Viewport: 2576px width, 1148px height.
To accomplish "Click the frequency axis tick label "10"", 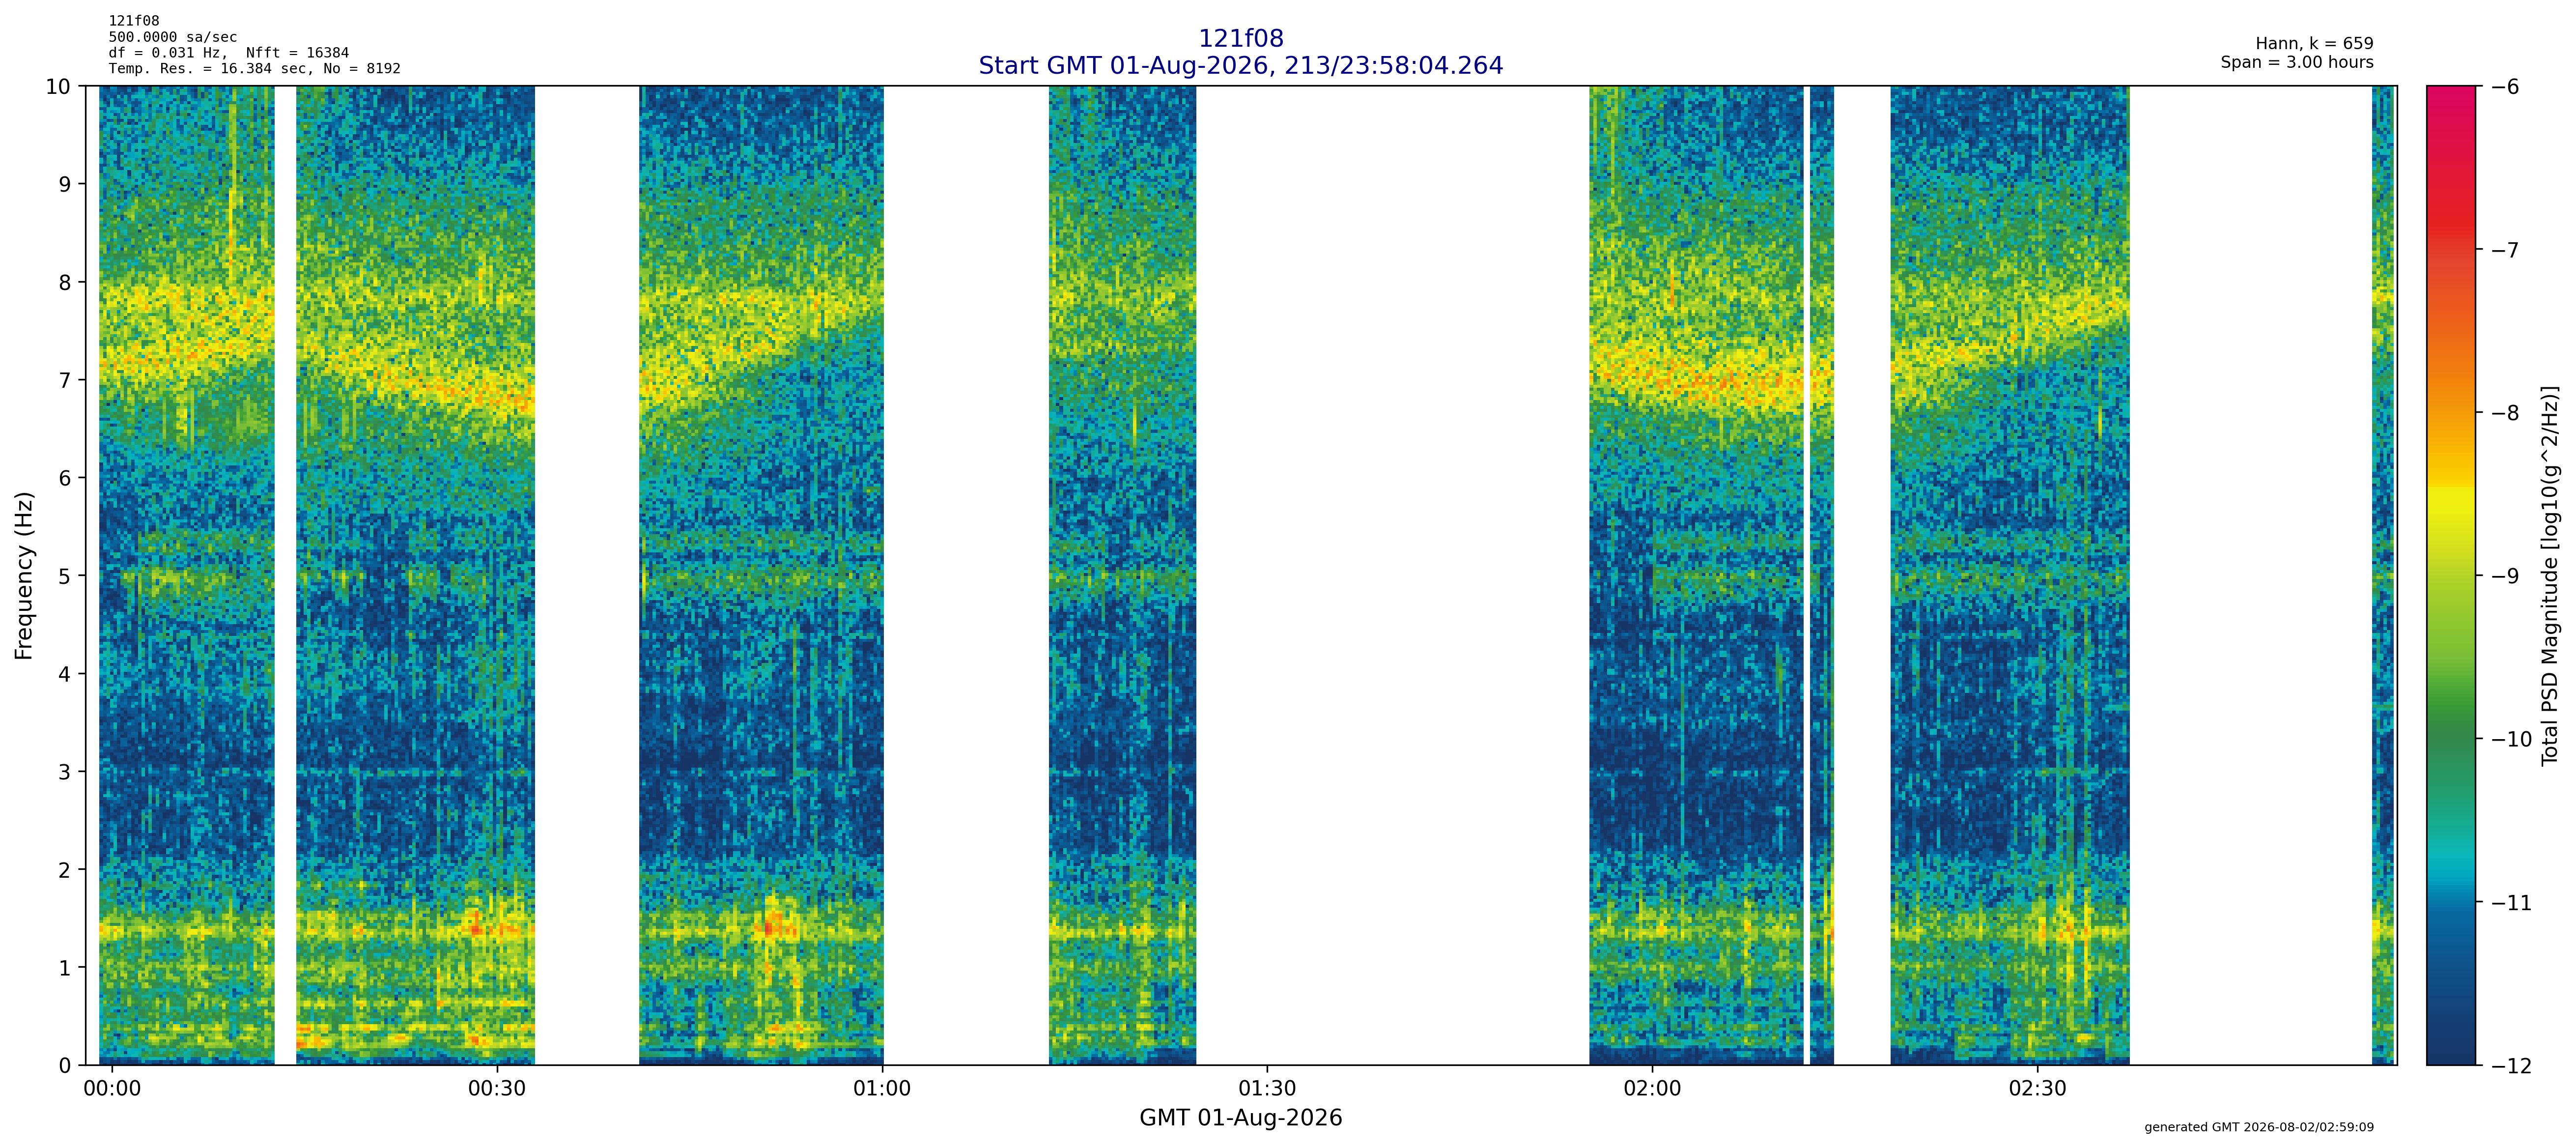I will (x=59, y=87).
